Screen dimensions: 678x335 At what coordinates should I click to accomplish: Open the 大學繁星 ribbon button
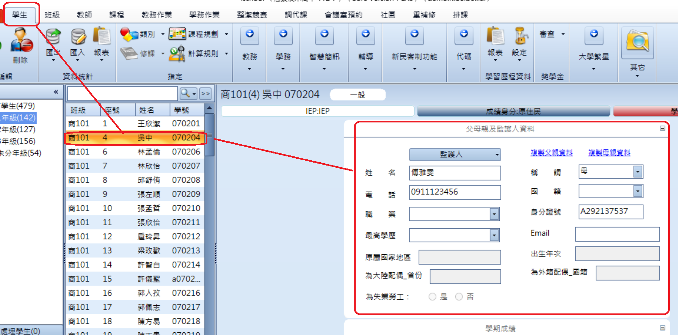[x=594, y=36]
